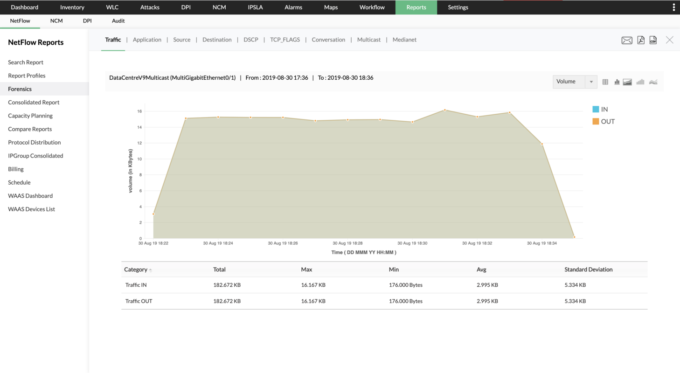
Task: Click the DataCentreV9Multicast interface title
Action: pyautogui.click(x=173, y=78)
